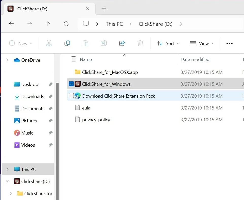This screenshot has height=200, width=244.
Task: Click the ClickShare disc icon in tab
Action: [x=10, y=9]
